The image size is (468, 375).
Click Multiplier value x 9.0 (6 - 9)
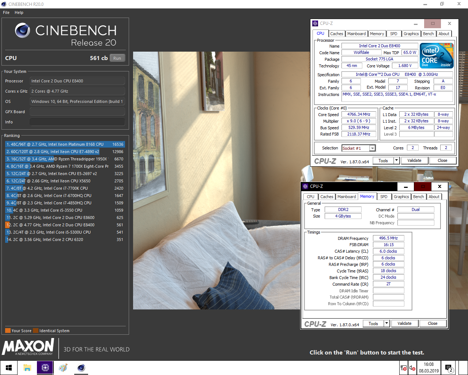click(x=359, y=121)
